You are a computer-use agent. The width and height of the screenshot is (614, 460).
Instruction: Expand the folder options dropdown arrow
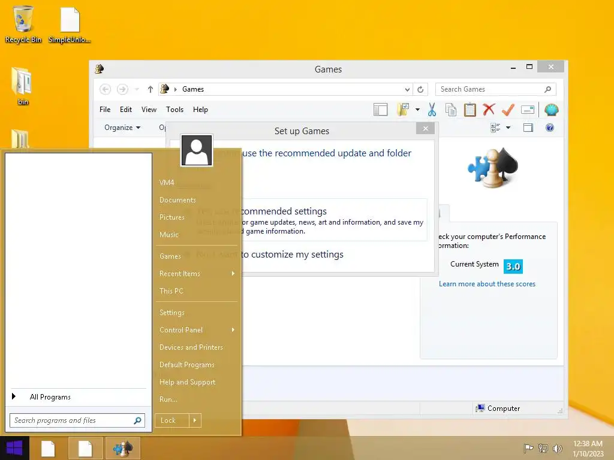(417, 110)
